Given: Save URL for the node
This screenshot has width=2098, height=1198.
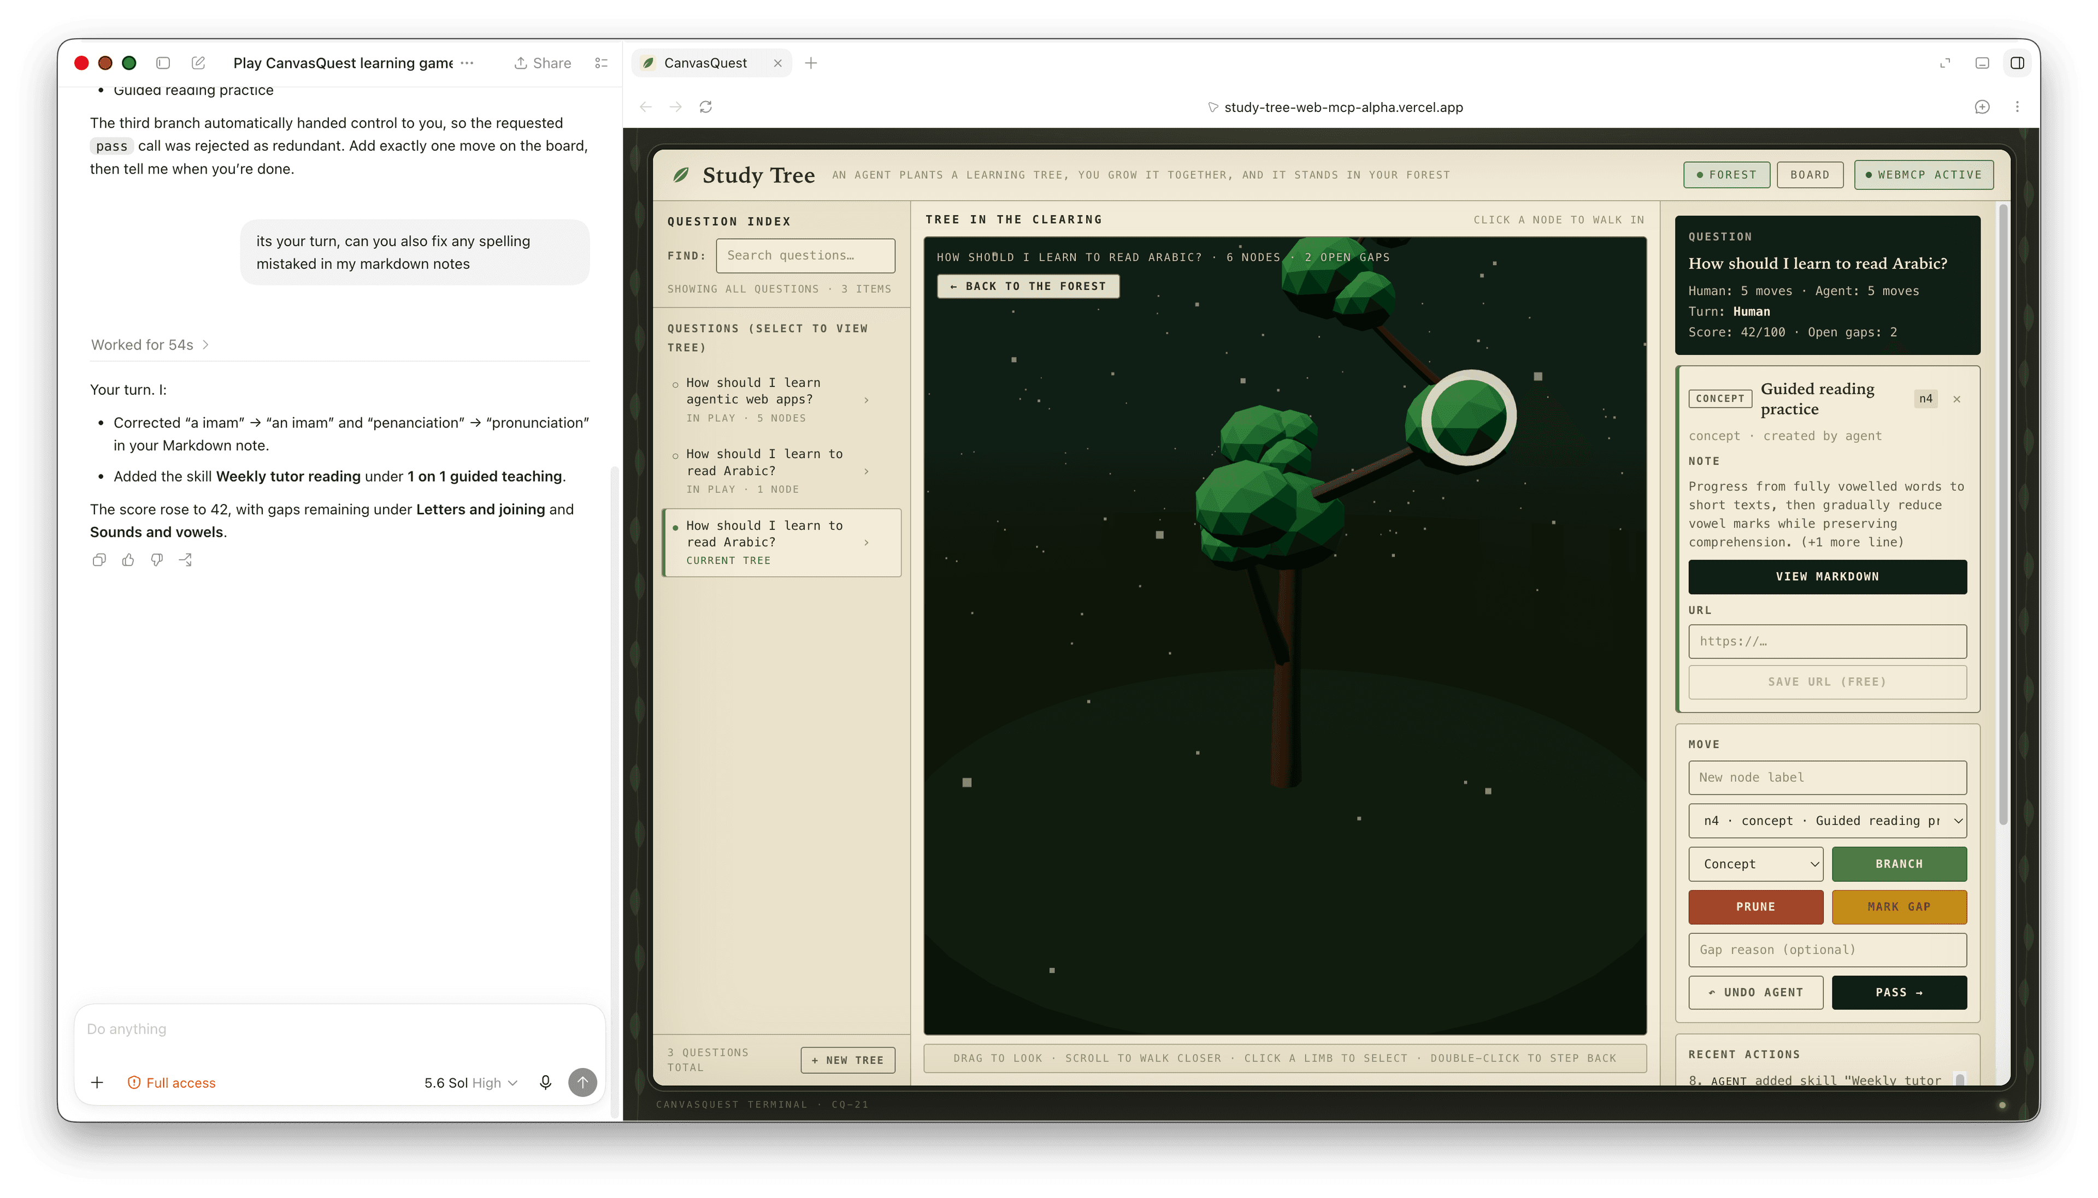Looking at the screenshot, I should (1827, 682).
